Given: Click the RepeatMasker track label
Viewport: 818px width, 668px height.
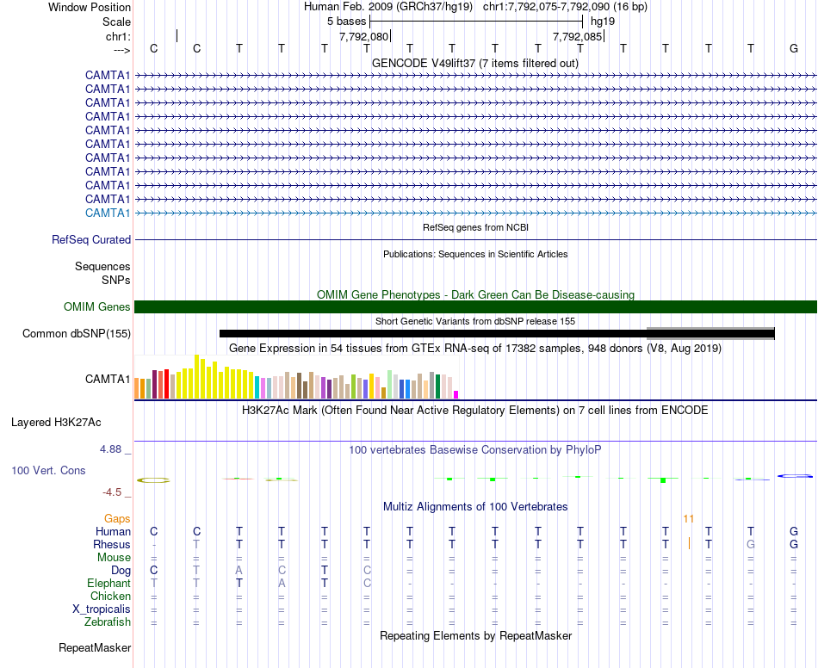Looking at the screenshot, I should click(95, 647).
